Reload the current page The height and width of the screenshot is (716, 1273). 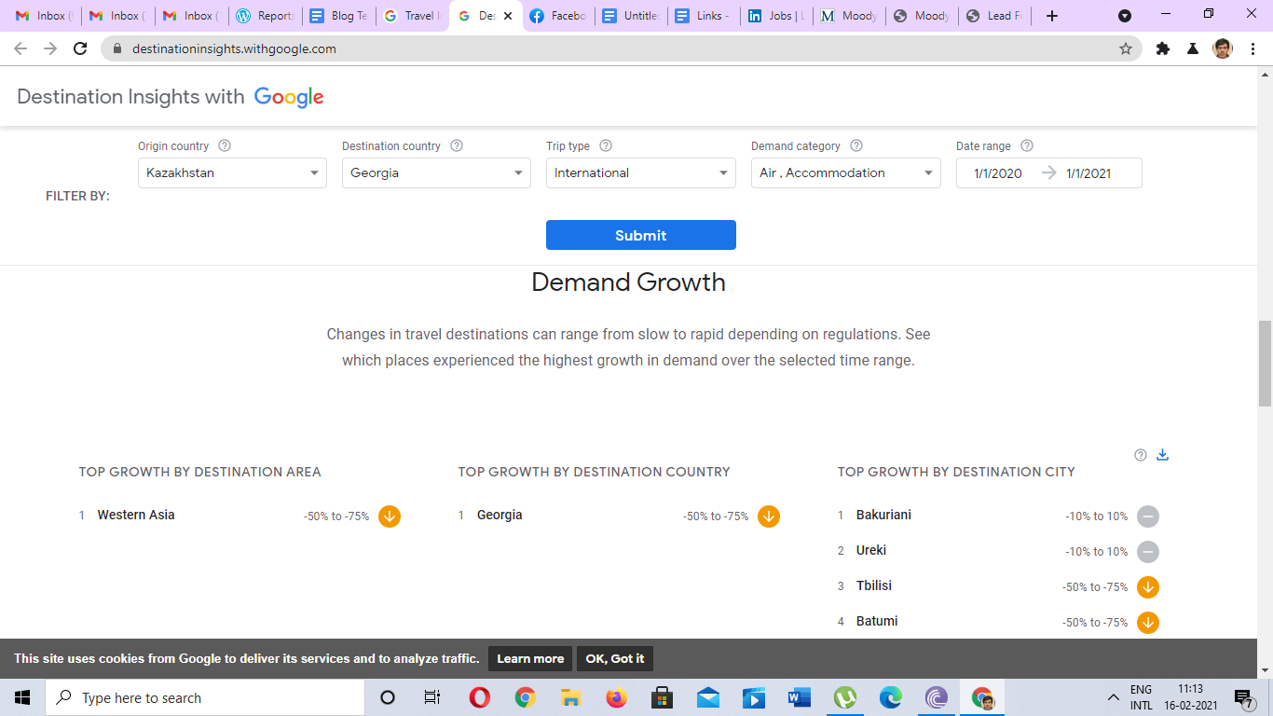[x=80, y=48]
